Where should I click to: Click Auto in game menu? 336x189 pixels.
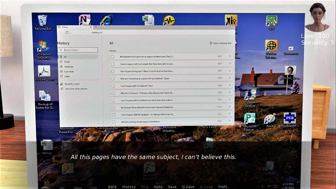coord(158,187)
